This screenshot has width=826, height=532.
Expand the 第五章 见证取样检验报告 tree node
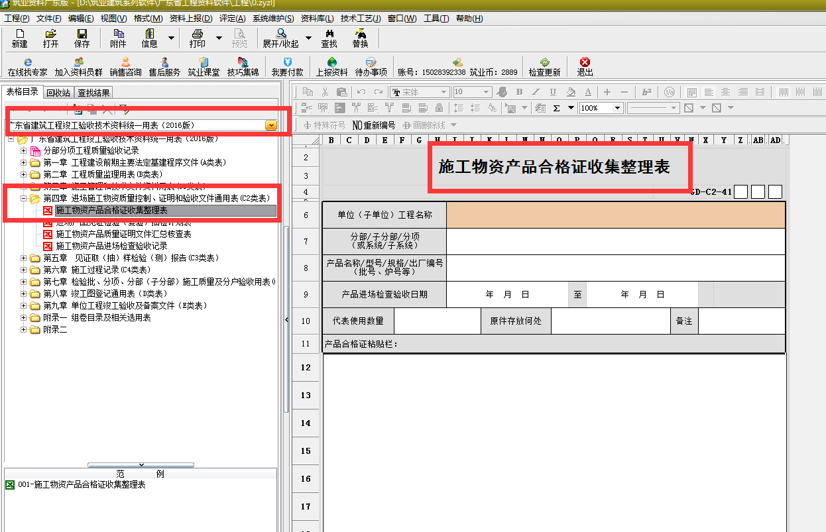(x=24, y=258)
